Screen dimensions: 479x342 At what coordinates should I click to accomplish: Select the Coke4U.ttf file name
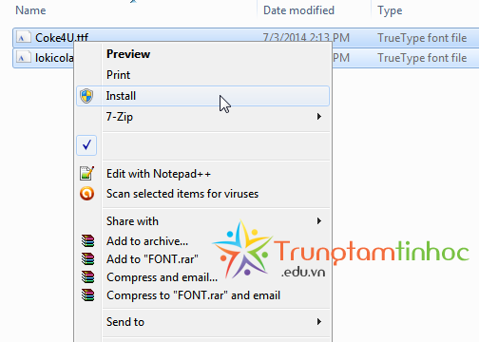(x=62, y=38)
